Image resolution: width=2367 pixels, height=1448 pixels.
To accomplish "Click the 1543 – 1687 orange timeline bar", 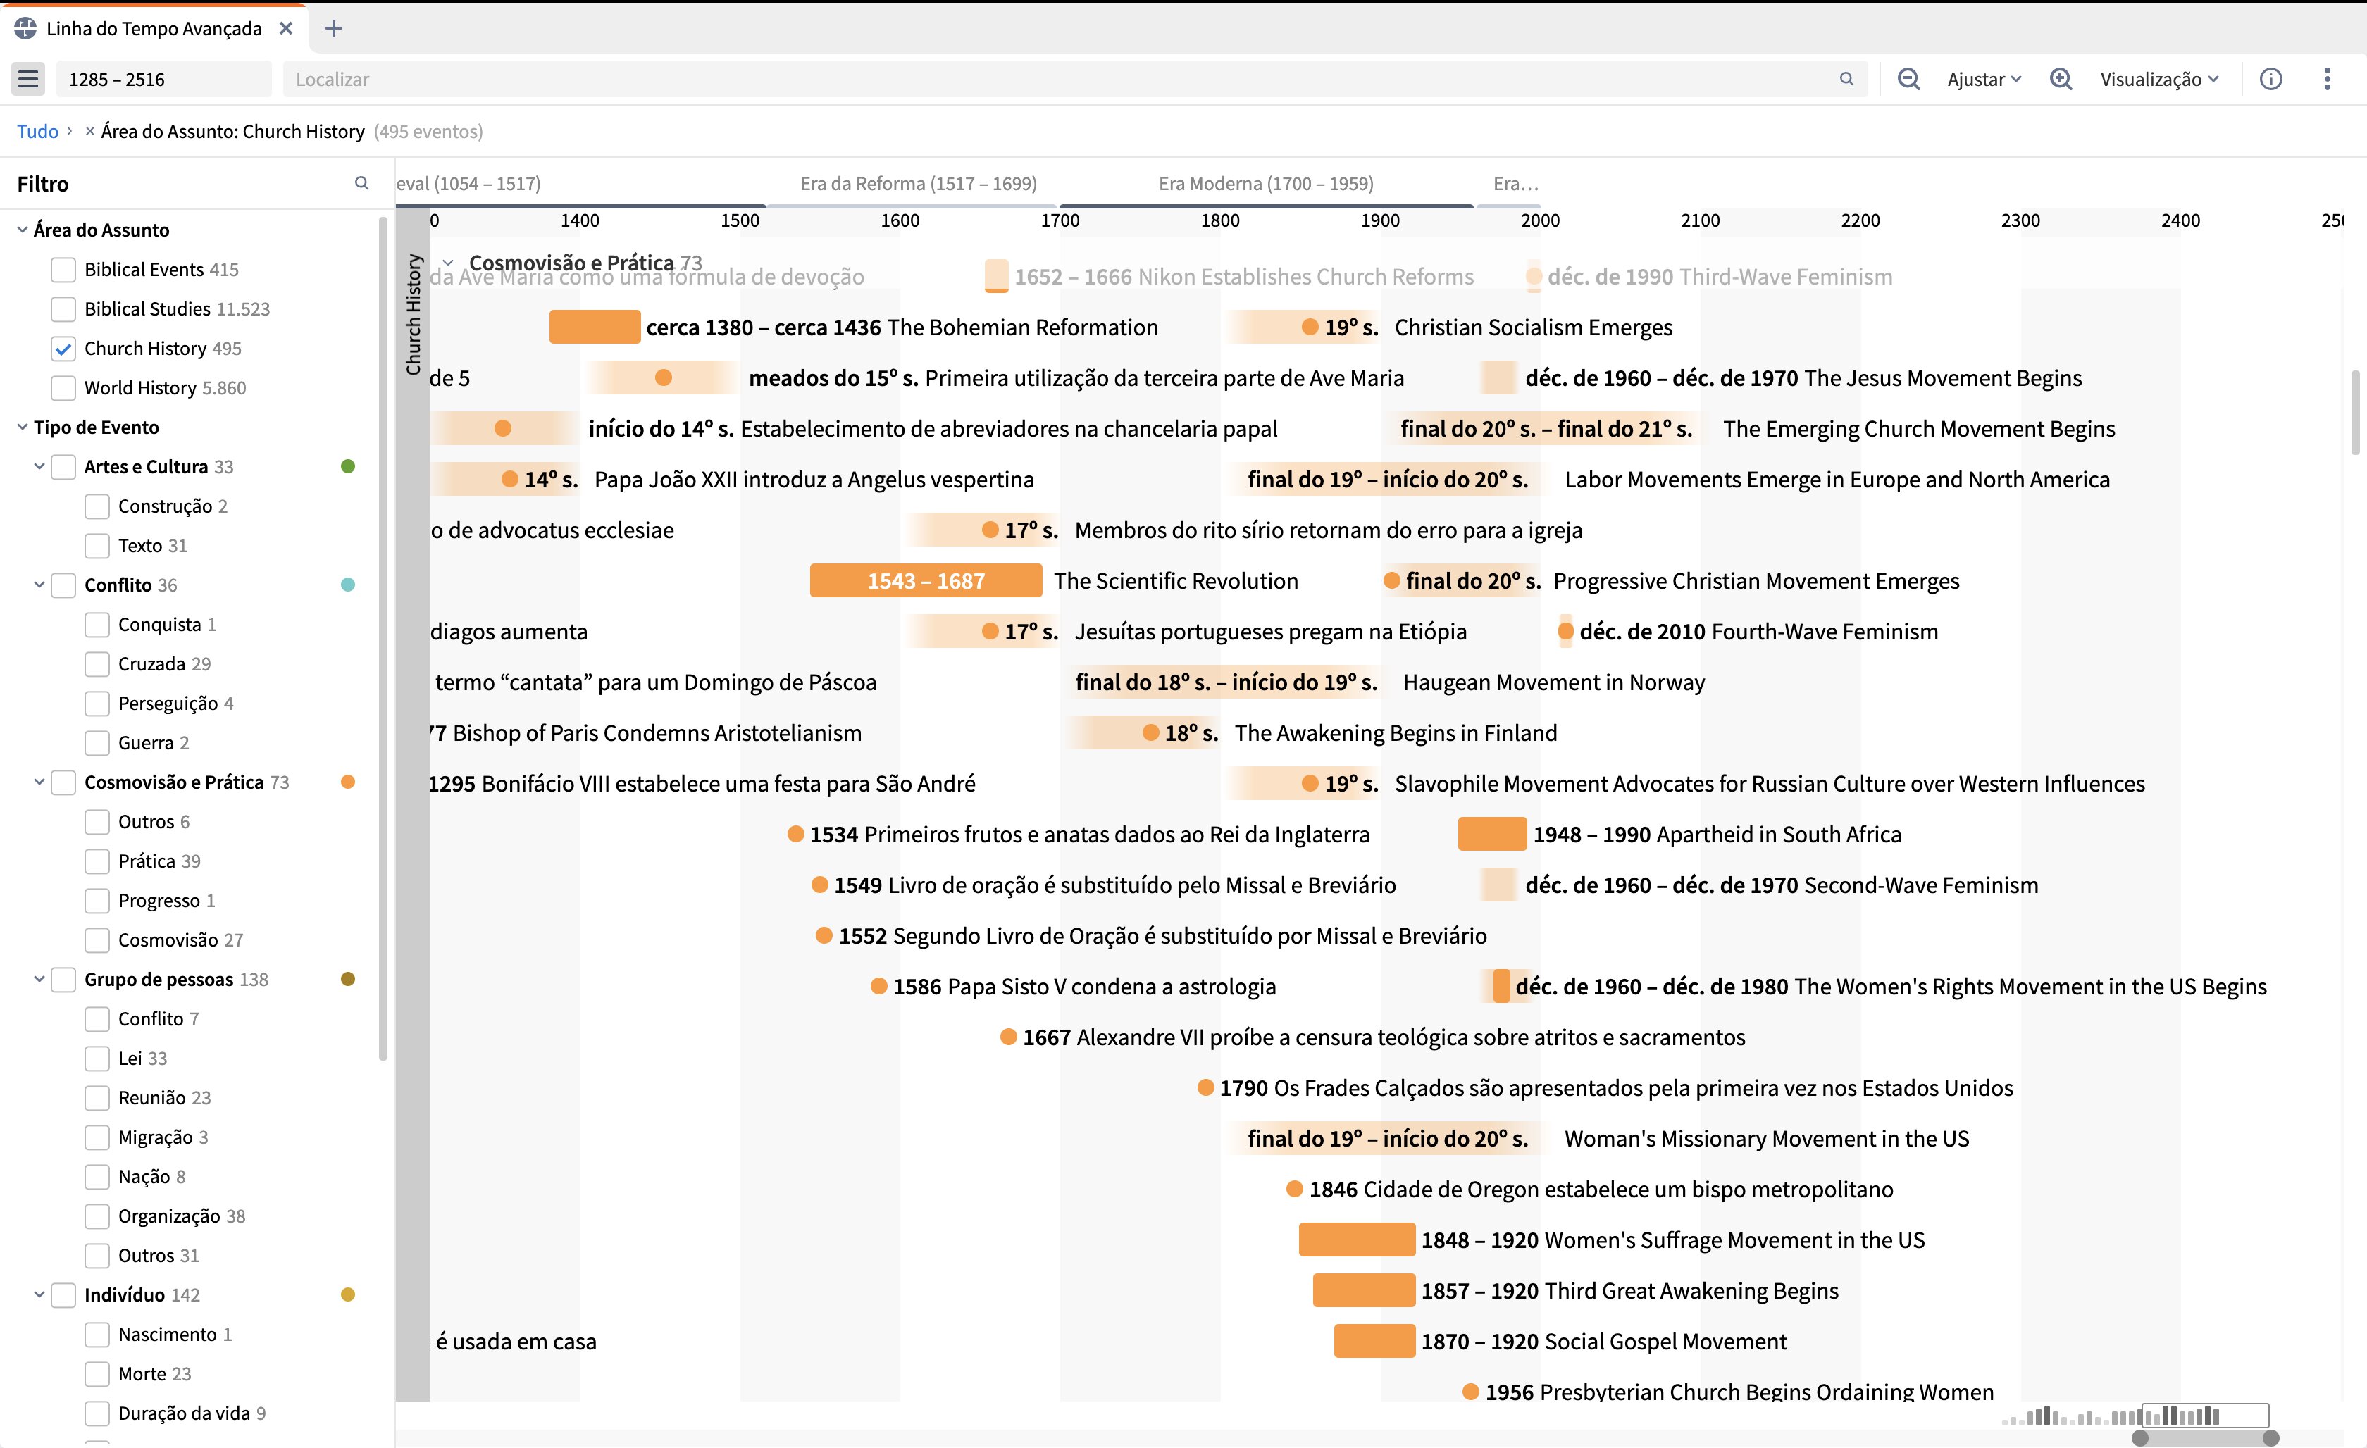I will (926, 581).
